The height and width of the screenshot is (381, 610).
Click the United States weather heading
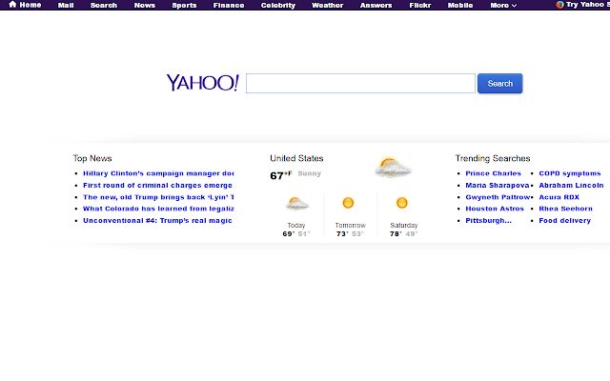296,158
